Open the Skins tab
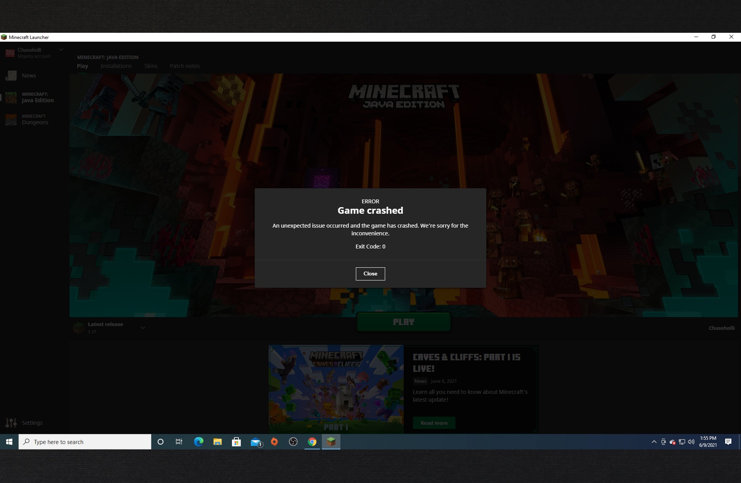Image resolution: width=741 pixels, height=483 pixels. point(151,66)
